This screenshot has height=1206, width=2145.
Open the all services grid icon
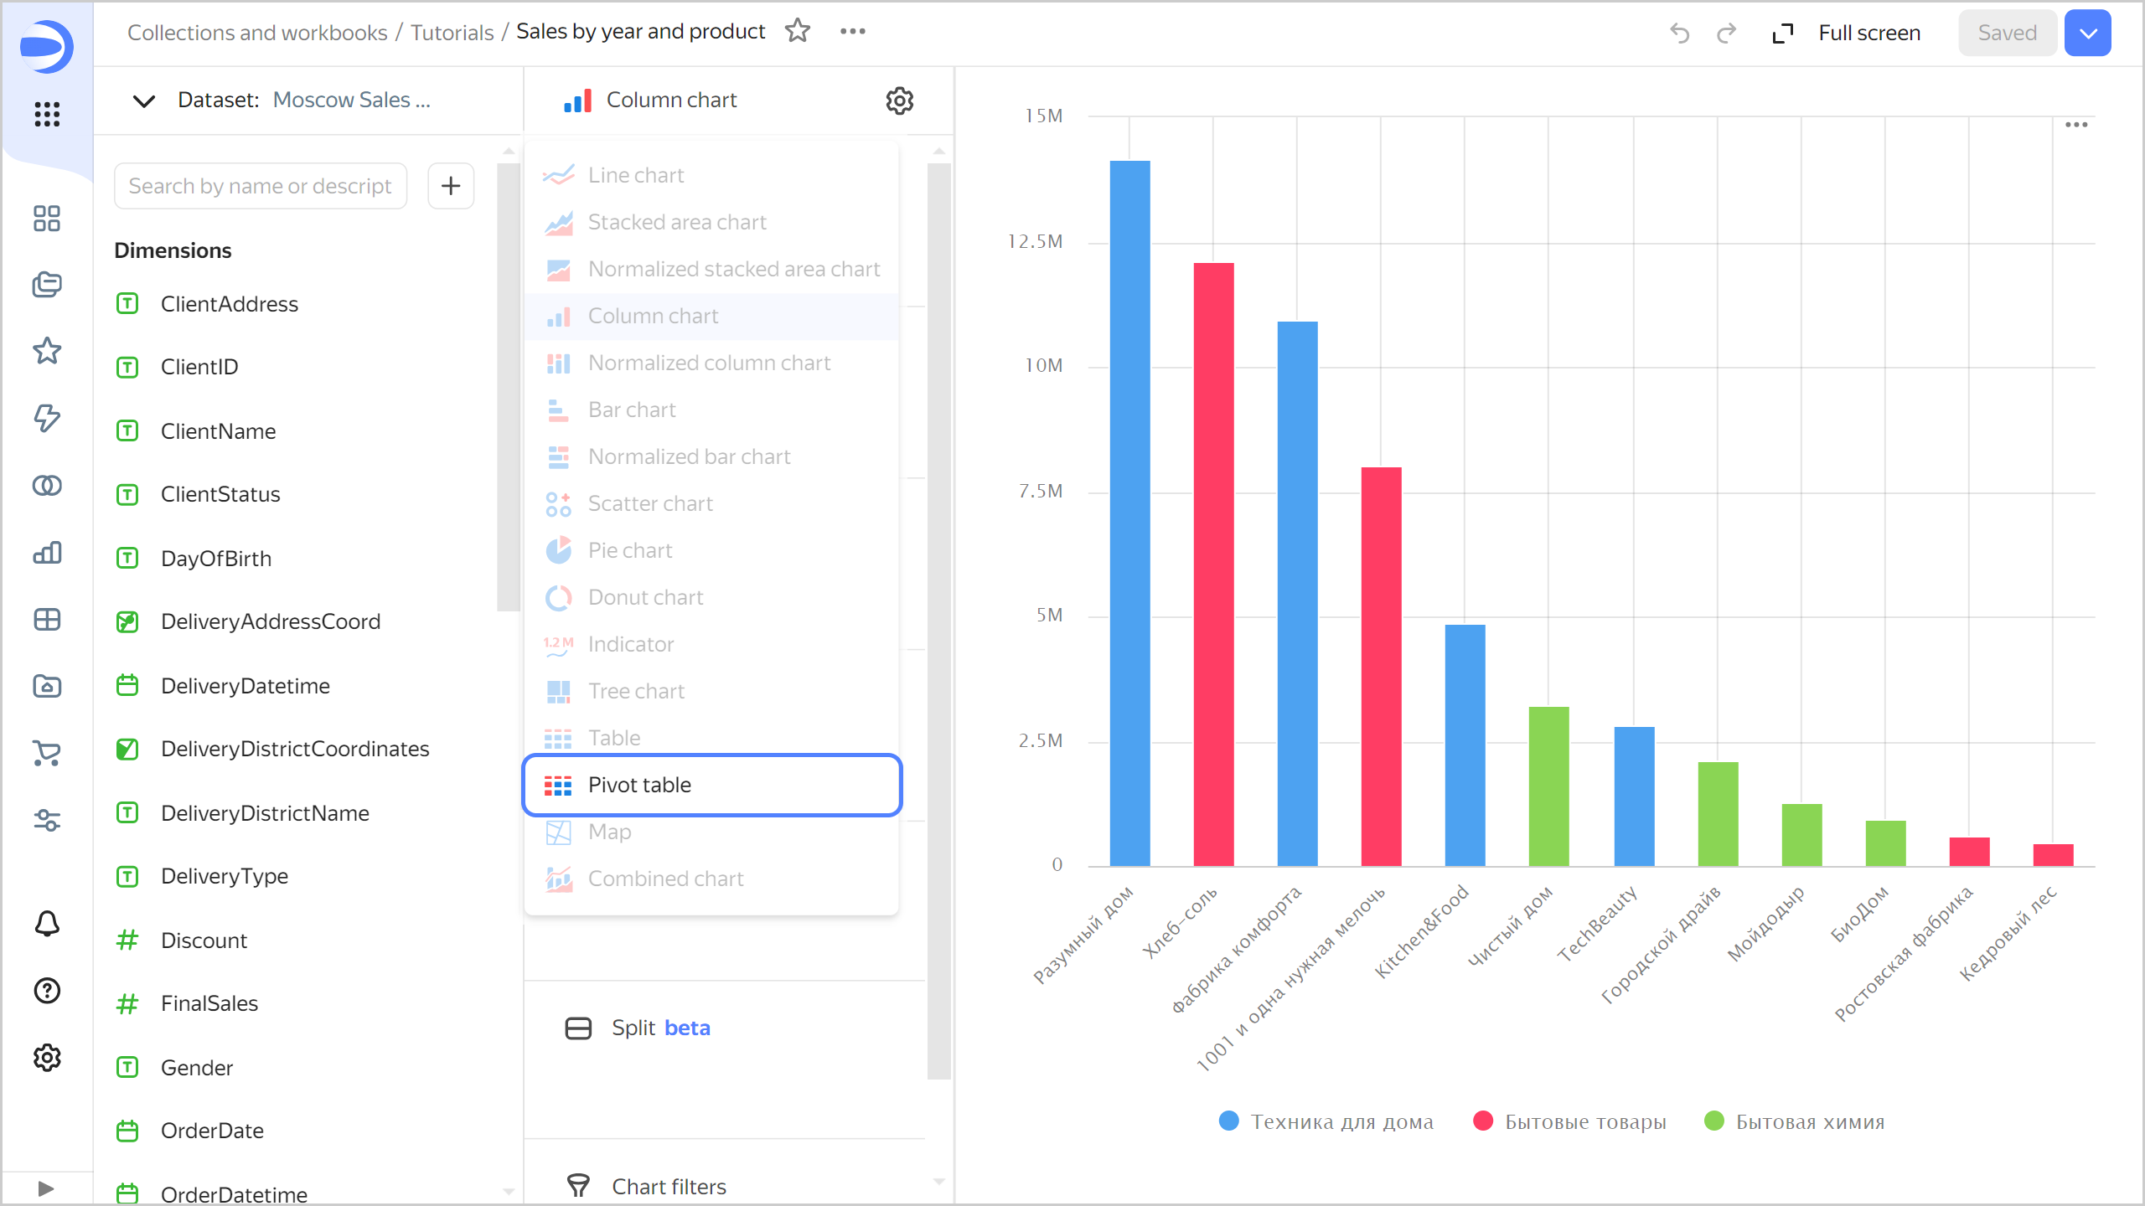coord(47,114)
